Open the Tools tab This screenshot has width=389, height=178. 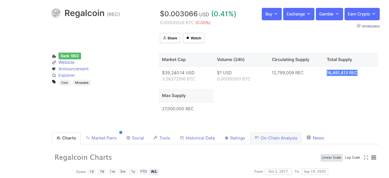(162, 138)
